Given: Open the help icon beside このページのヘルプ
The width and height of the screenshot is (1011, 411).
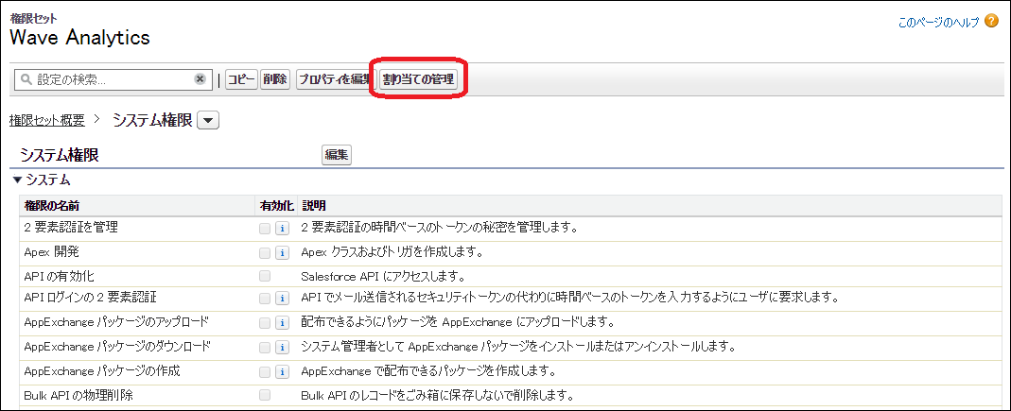Looking at the screenshot, I should coord(991,22).
